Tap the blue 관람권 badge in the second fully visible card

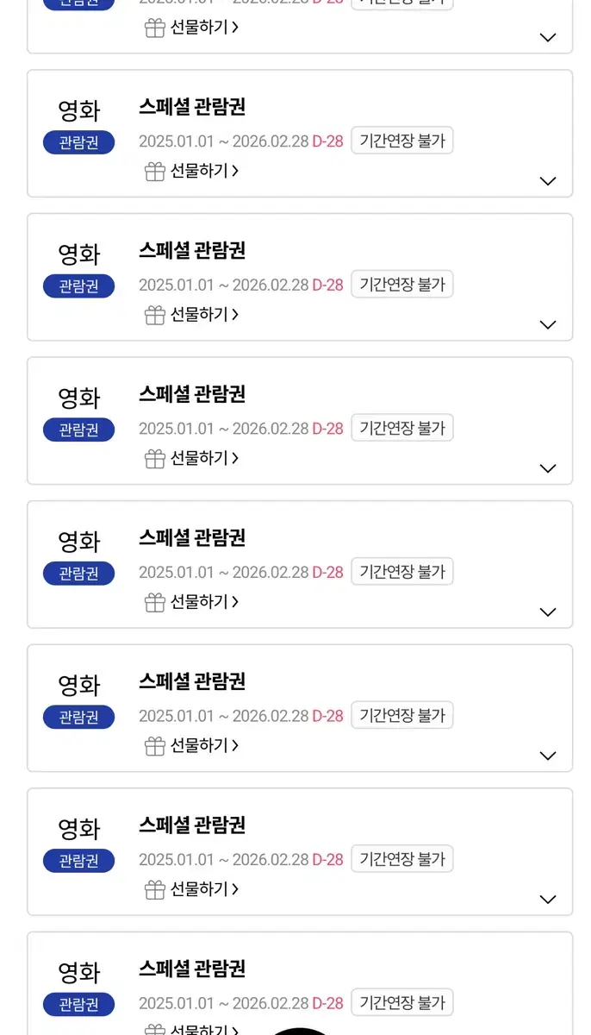click(x=78, y=286)
